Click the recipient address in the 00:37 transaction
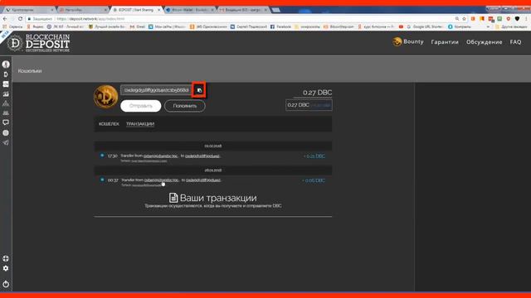Screen dimensions: 531x298 click(x=203, y=180)
